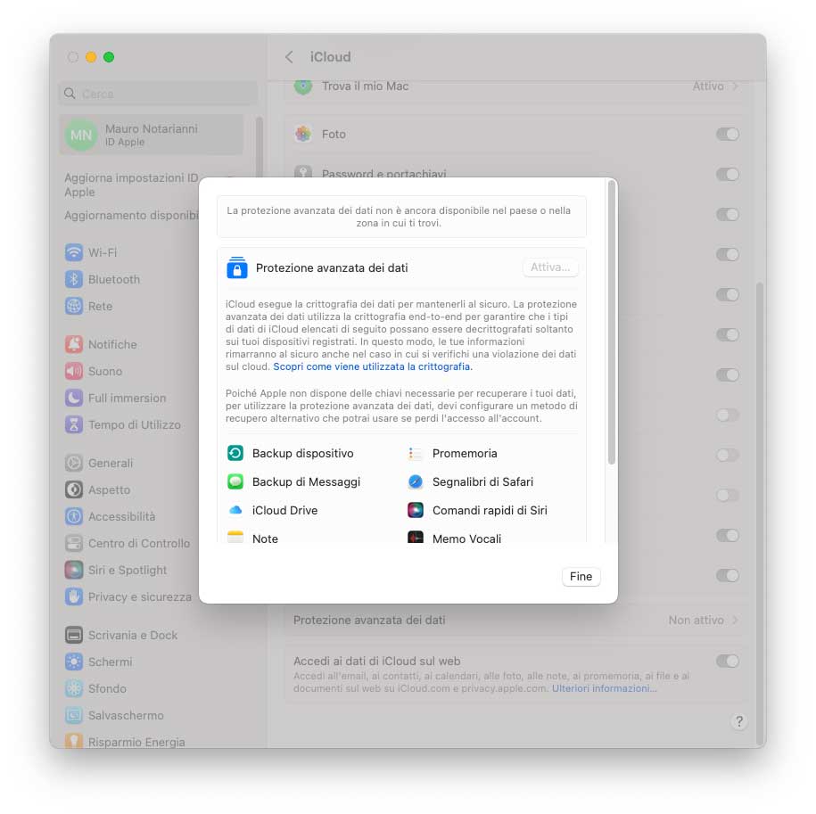The image size is (816, 814).
Task: Click the Centro di Controllo icon
Action: click(74, 544)
